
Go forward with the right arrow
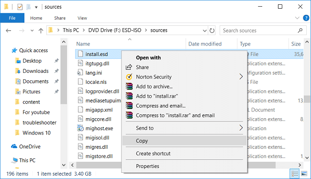(x=22, y=31)
